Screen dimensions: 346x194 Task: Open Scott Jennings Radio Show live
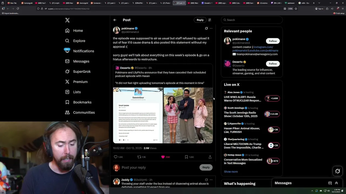pyautogui.click(x=252, y=112)
